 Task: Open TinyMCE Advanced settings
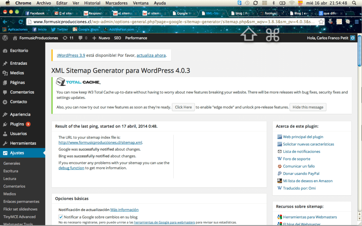(x=19, y=217)
